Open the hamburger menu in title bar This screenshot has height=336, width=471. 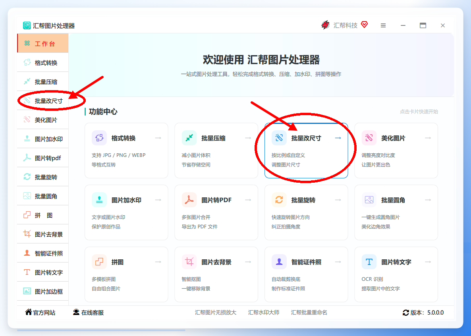383,25
